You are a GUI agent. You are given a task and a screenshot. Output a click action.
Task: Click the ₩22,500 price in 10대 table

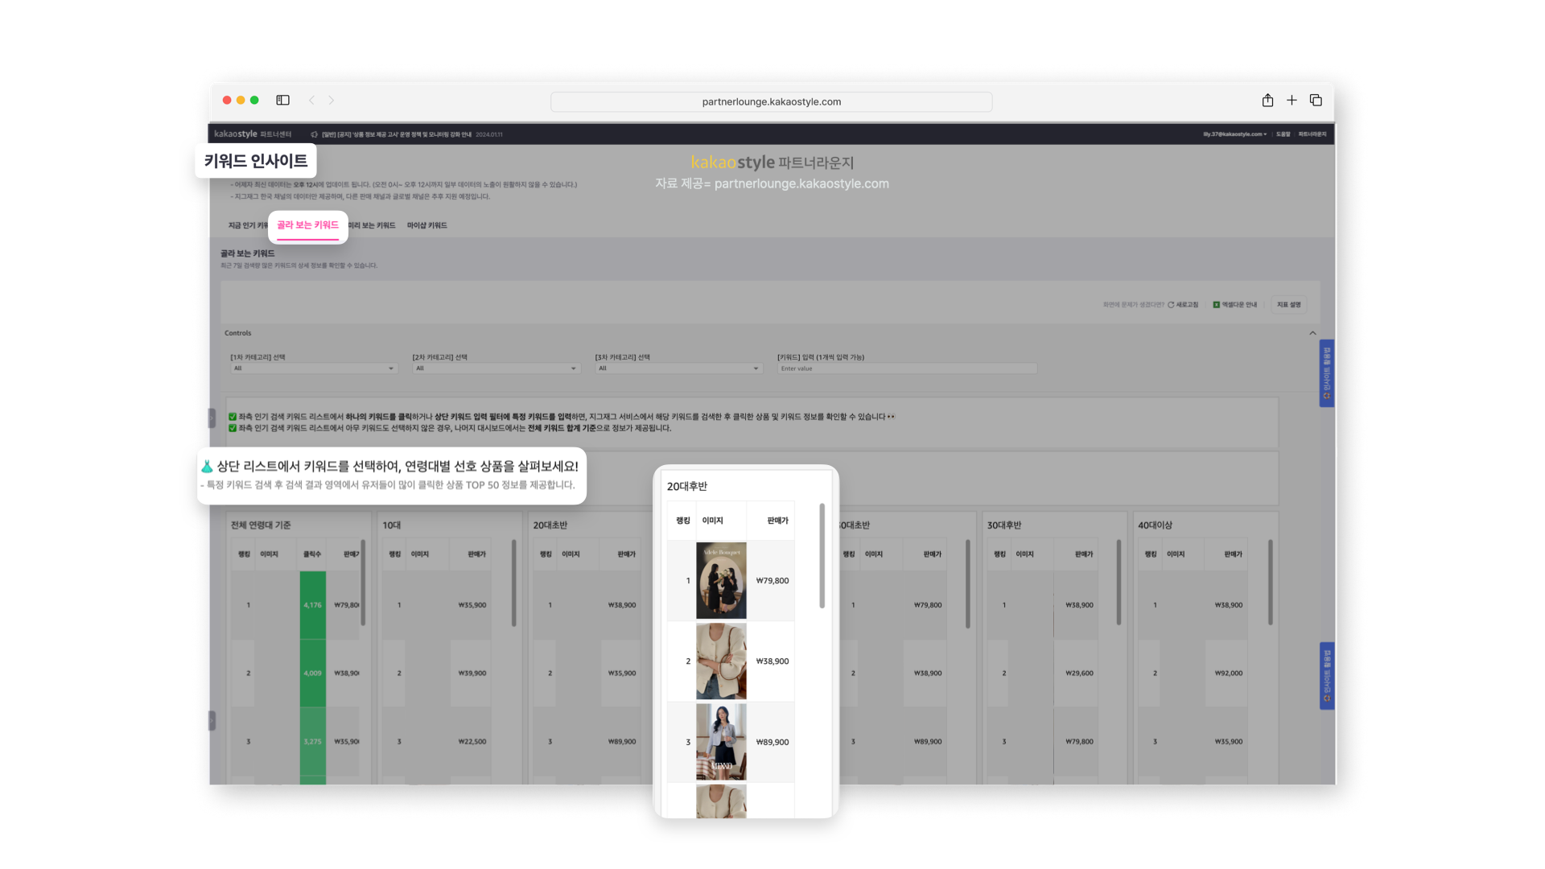tap(472, 742)
